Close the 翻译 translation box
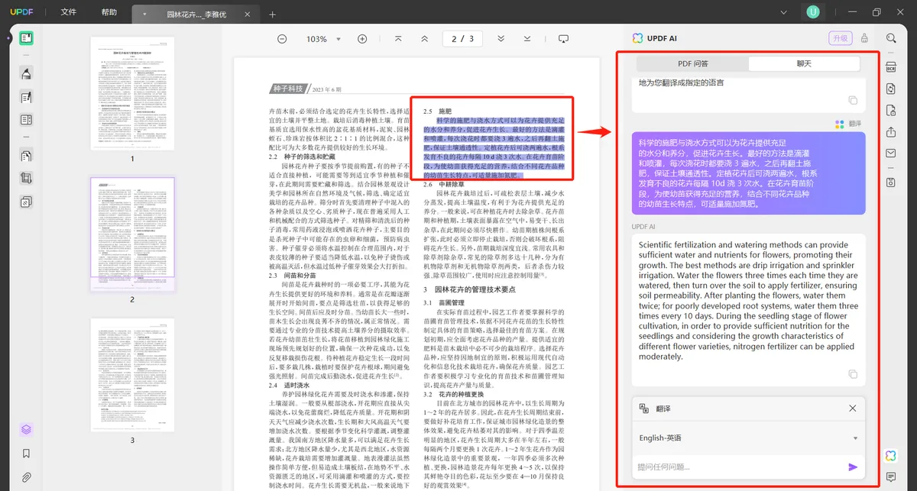 click(x=853, y=409)
